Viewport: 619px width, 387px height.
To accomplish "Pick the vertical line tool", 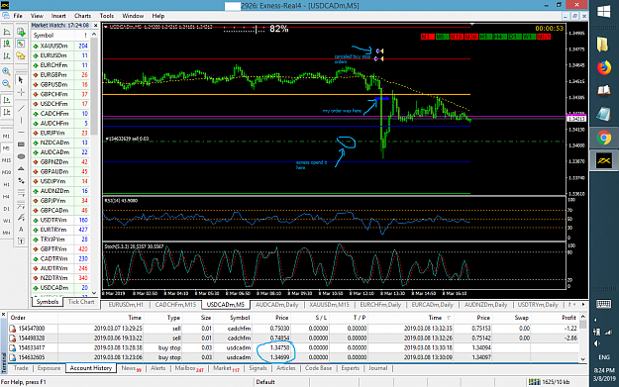I will click(x=21, y=121).
